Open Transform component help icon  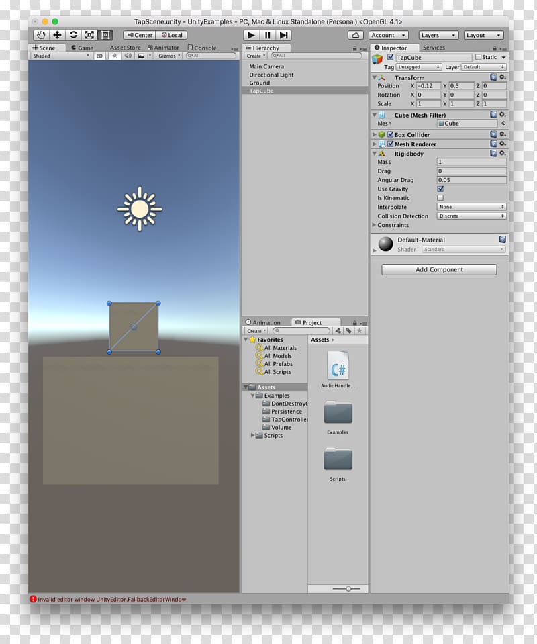(x=493, y=77)
